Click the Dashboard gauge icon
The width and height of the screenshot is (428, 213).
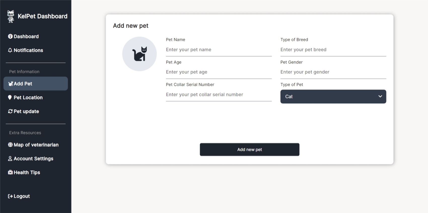(10, 36)
